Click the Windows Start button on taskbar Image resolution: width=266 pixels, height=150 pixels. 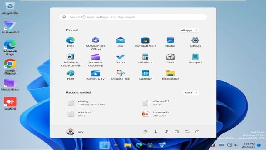(104, 145)
